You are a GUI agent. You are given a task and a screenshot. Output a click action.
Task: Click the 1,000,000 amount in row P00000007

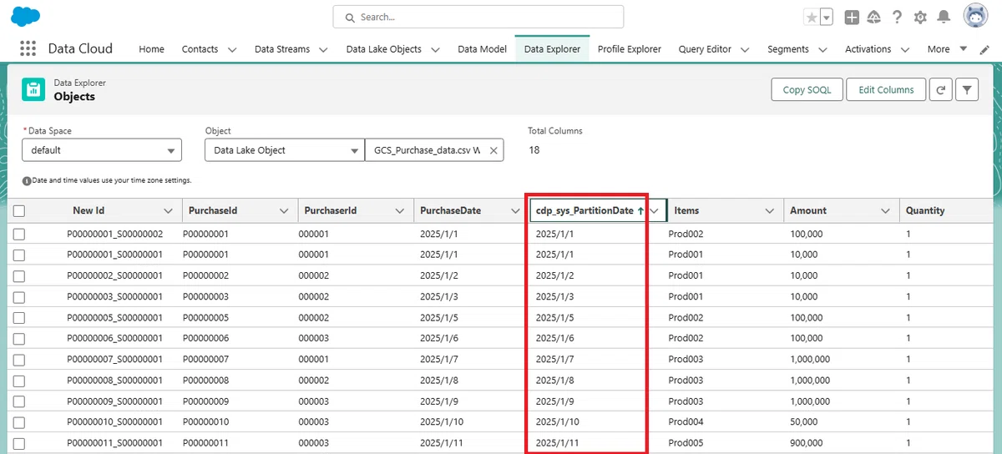point(810,360)
